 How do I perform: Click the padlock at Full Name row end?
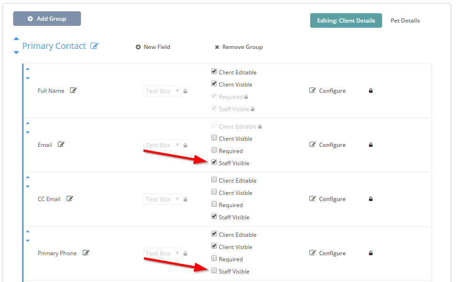coord(371,90)
